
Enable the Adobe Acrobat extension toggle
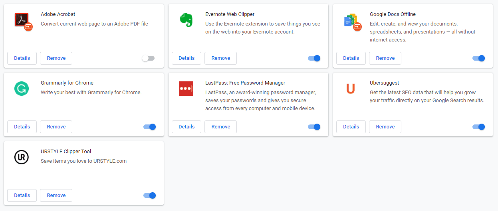[148, 58]
